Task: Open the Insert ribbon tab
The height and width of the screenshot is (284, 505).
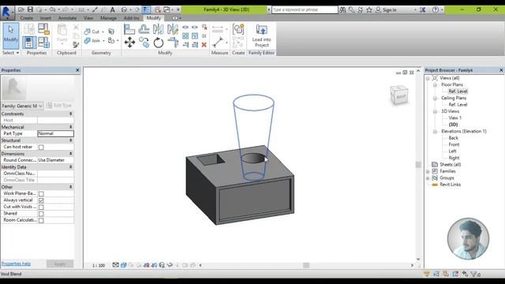Action: (x=46, y=18)
